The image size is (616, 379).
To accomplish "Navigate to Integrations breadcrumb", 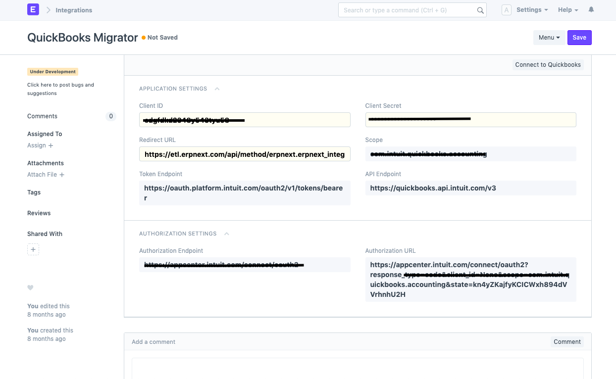I will [74, 10].
